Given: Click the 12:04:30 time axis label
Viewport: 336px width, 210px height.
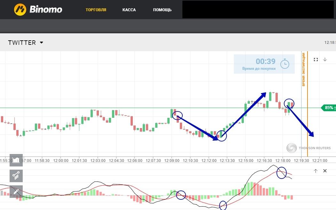Looking at the screenshot, I should pos(116,160).
